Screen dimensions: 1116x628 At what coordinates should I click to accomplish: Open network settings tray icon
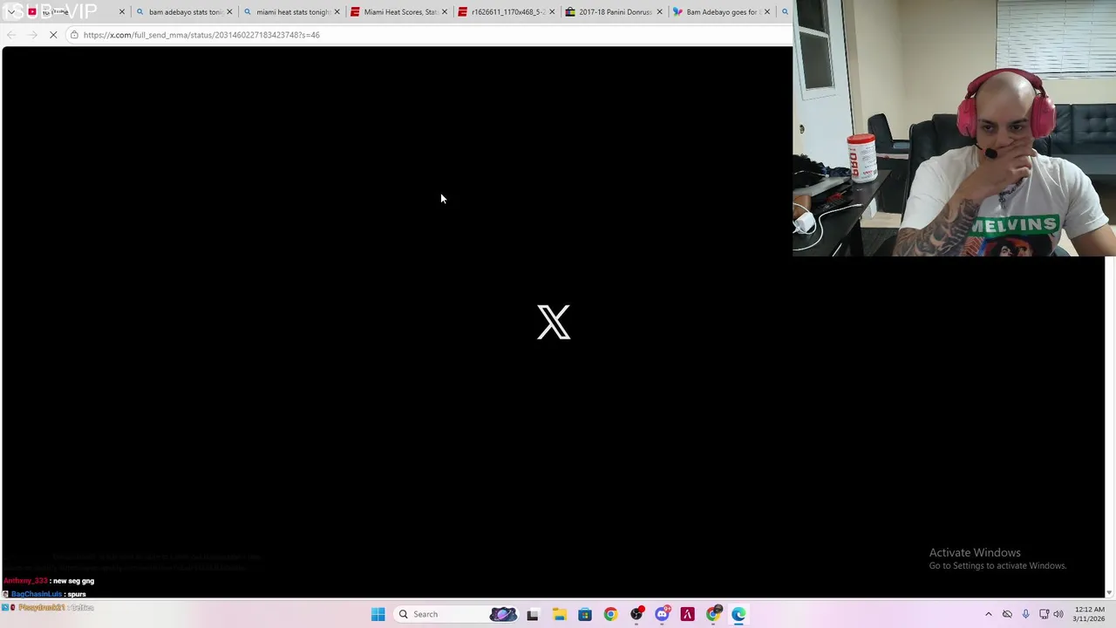click(x=1044, y=614)
